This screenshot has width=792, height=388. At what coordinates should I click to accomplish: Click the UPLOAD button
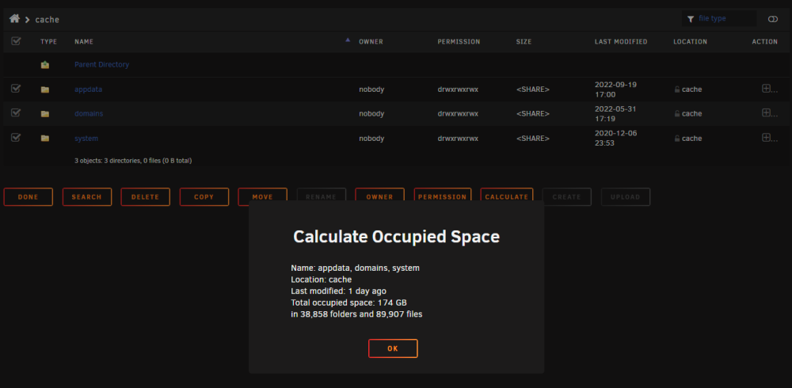(x=626, y=197)
